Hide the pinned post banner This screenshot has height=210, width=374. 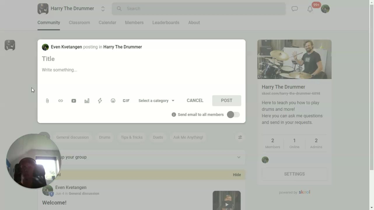pyautogui.click(x=237, y=175)
